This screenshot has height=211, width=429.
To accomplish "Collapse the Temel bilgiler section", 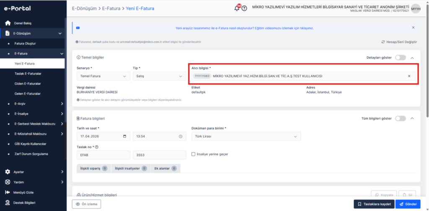I will pyautogui.click(x=412, y=58).
